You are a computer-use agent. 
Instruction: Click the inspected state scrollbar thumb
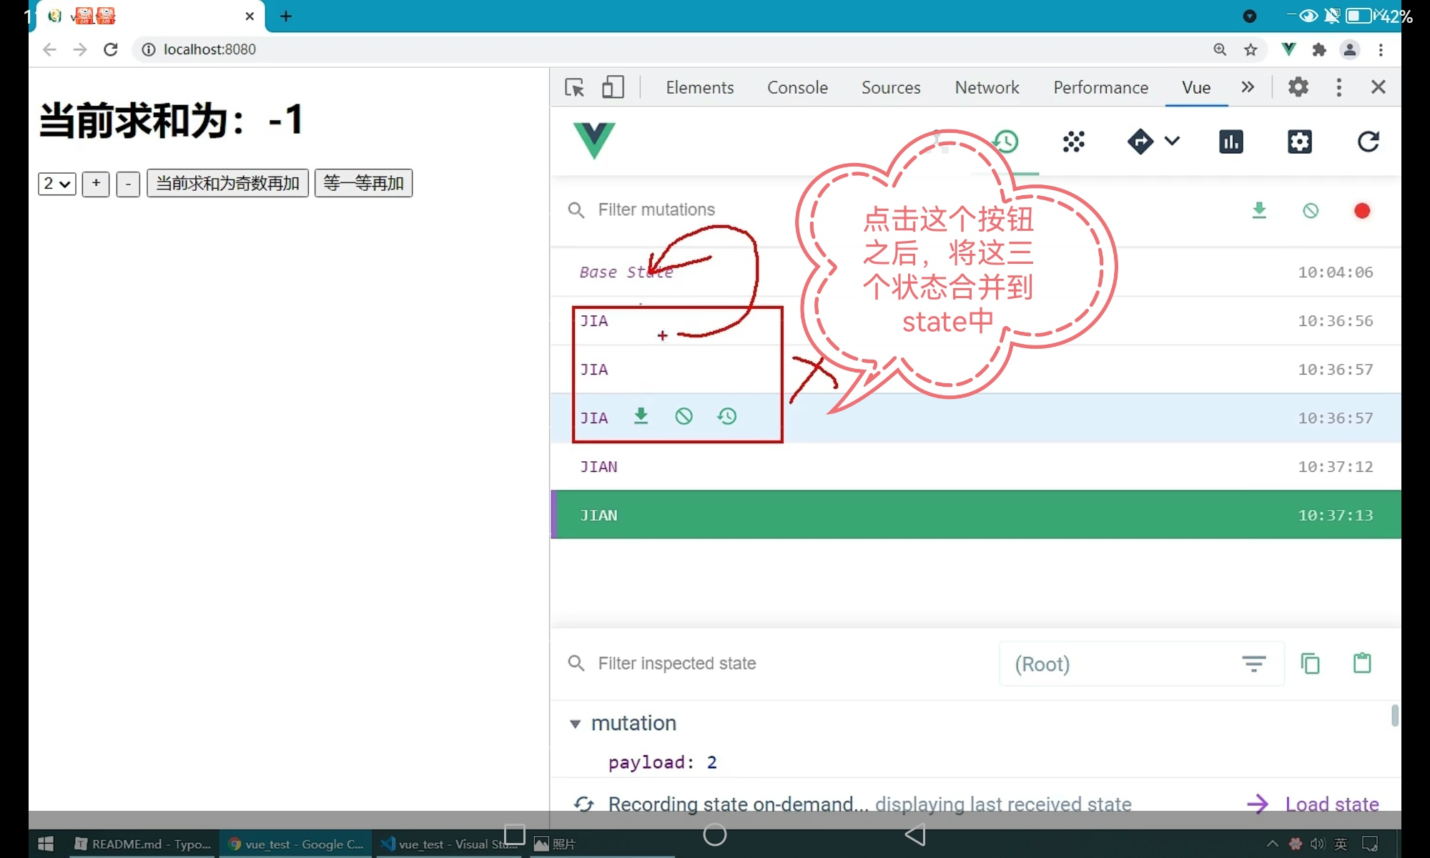click(1394, 715)
